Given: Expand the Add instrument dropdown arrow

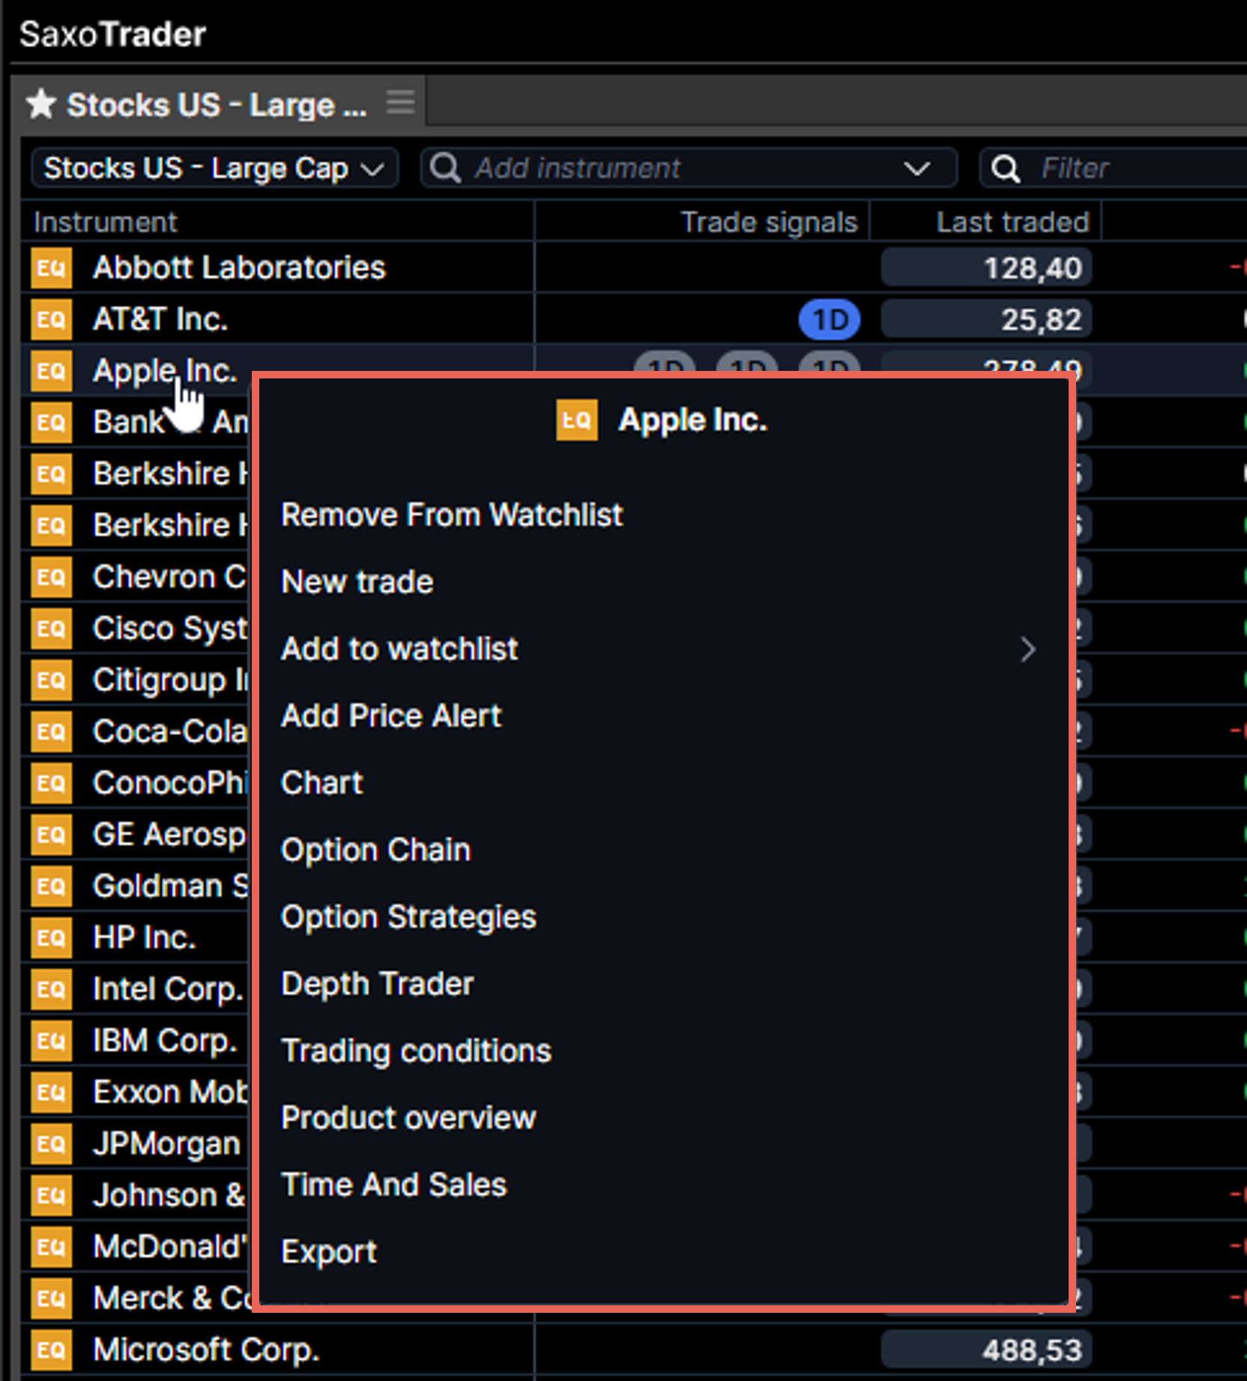Looking at the screenshot, I should coord(917,169).
